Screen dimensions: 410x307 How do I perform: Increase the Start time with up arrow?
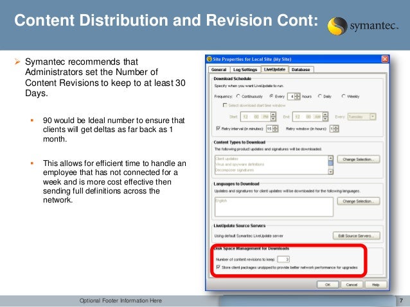tap(273, 115)
